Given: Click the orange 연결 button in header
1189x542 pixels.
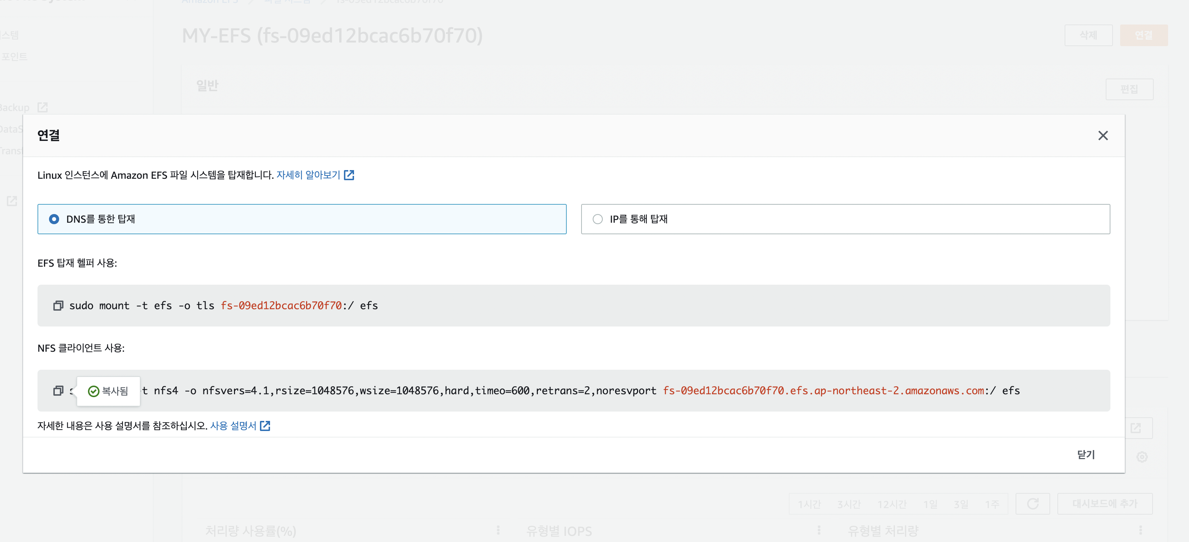Looking at the screenshot, I should (1143, 36).
